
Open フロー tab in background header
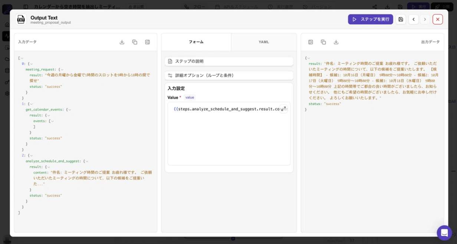point(195,7)
